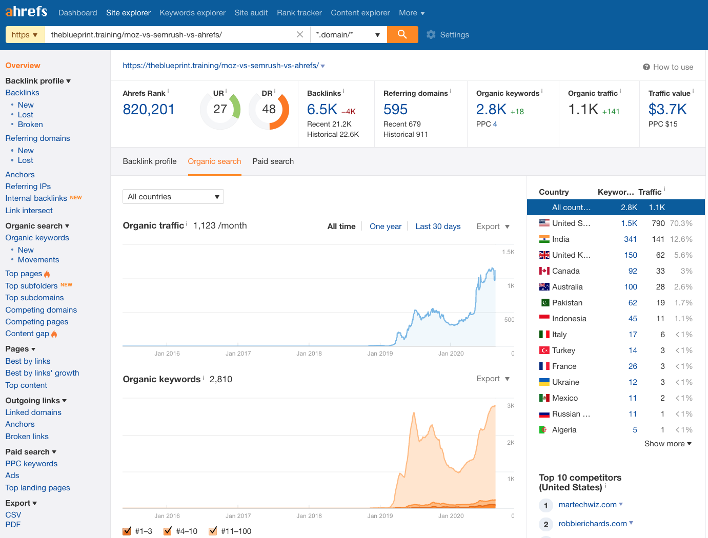Click the ahrefs logo
Viewport: 708px width, 538px height.
coord(26,11)
